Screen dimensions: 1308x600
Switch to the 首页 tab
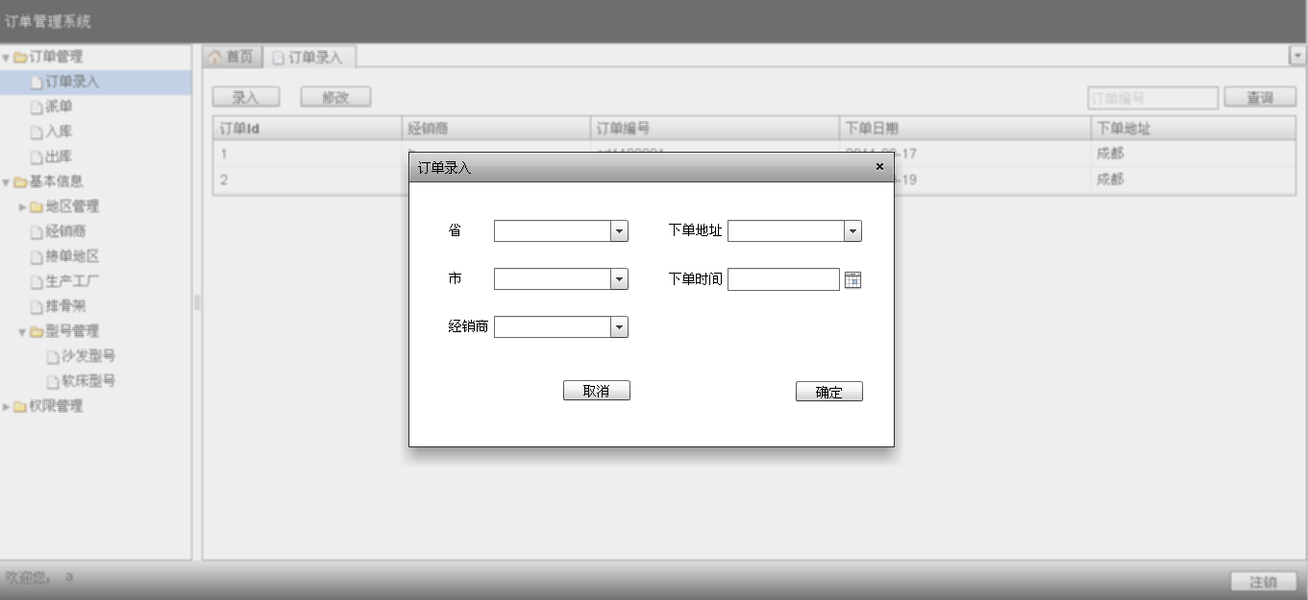point(231,57)
